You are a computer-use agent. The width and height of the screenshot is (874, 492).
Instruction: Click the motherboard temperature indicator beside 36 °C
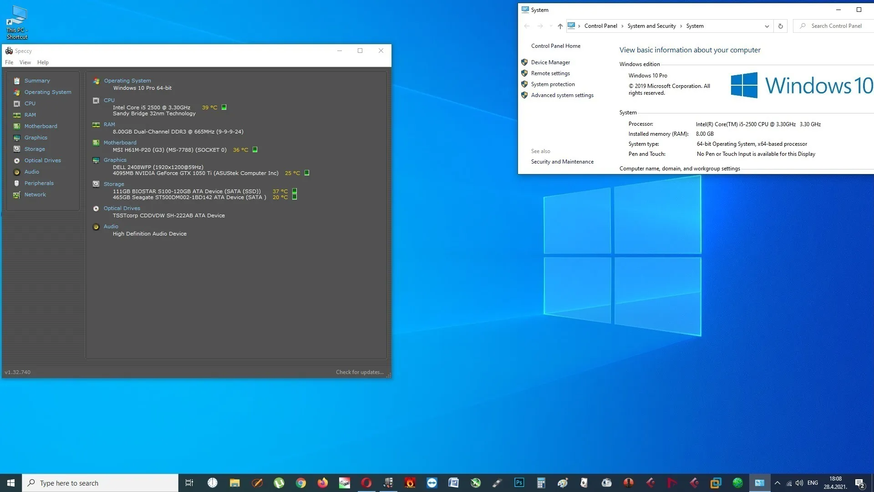(x=255, y=149)
